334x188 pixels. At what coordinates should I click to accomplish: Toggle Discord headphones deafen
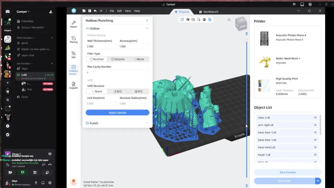click(x=43, y=183)
